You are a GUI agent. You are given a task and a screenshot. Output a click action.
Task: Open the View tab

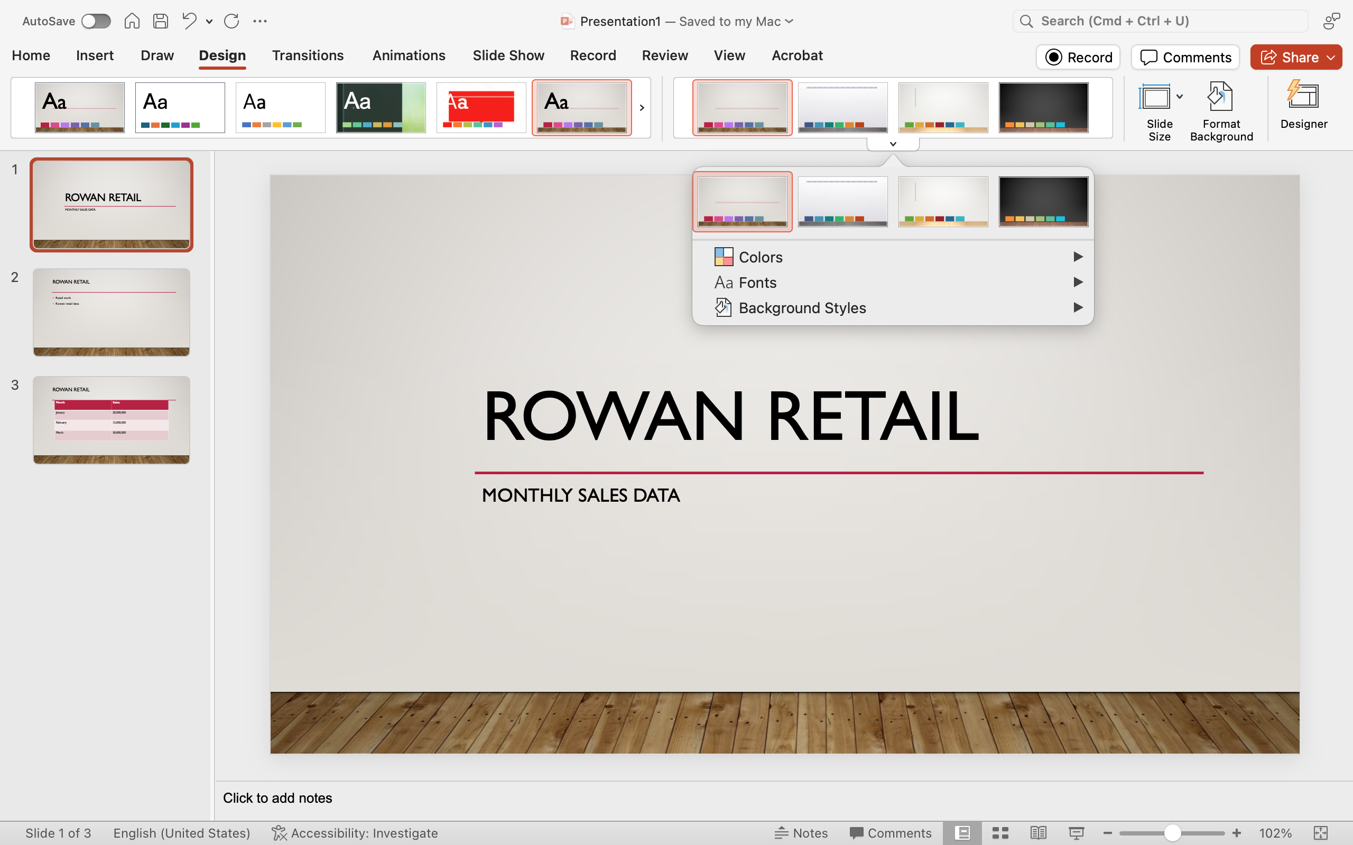pyautogui.click(x=729, y=55)
